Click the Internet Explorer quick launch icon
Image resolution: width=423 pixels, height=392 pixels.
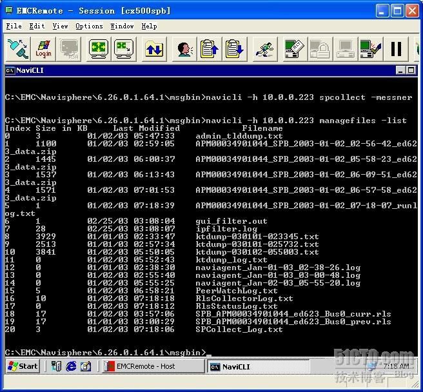click(x=71, y=366)
